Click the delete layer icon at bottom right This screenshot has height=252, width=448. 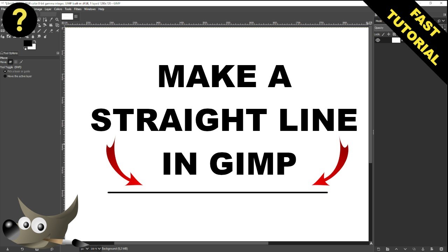441,249
